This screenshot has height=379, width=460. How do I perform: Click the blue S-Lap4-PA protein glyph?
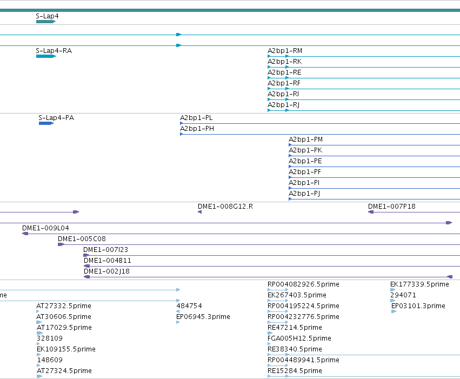click(46, 123)
